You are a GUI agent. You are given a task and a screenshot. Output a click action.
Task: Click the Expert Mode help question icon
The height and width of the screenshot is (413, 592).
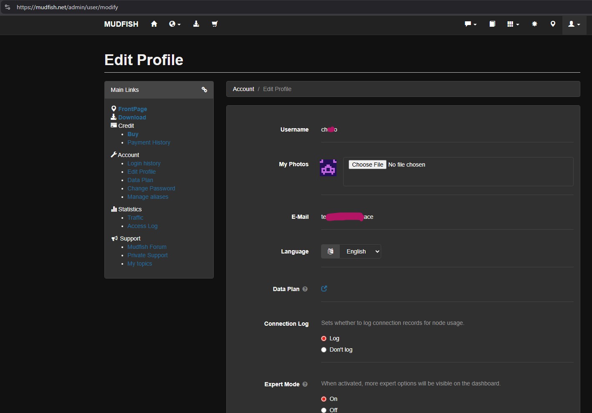(x=305, y=384)
